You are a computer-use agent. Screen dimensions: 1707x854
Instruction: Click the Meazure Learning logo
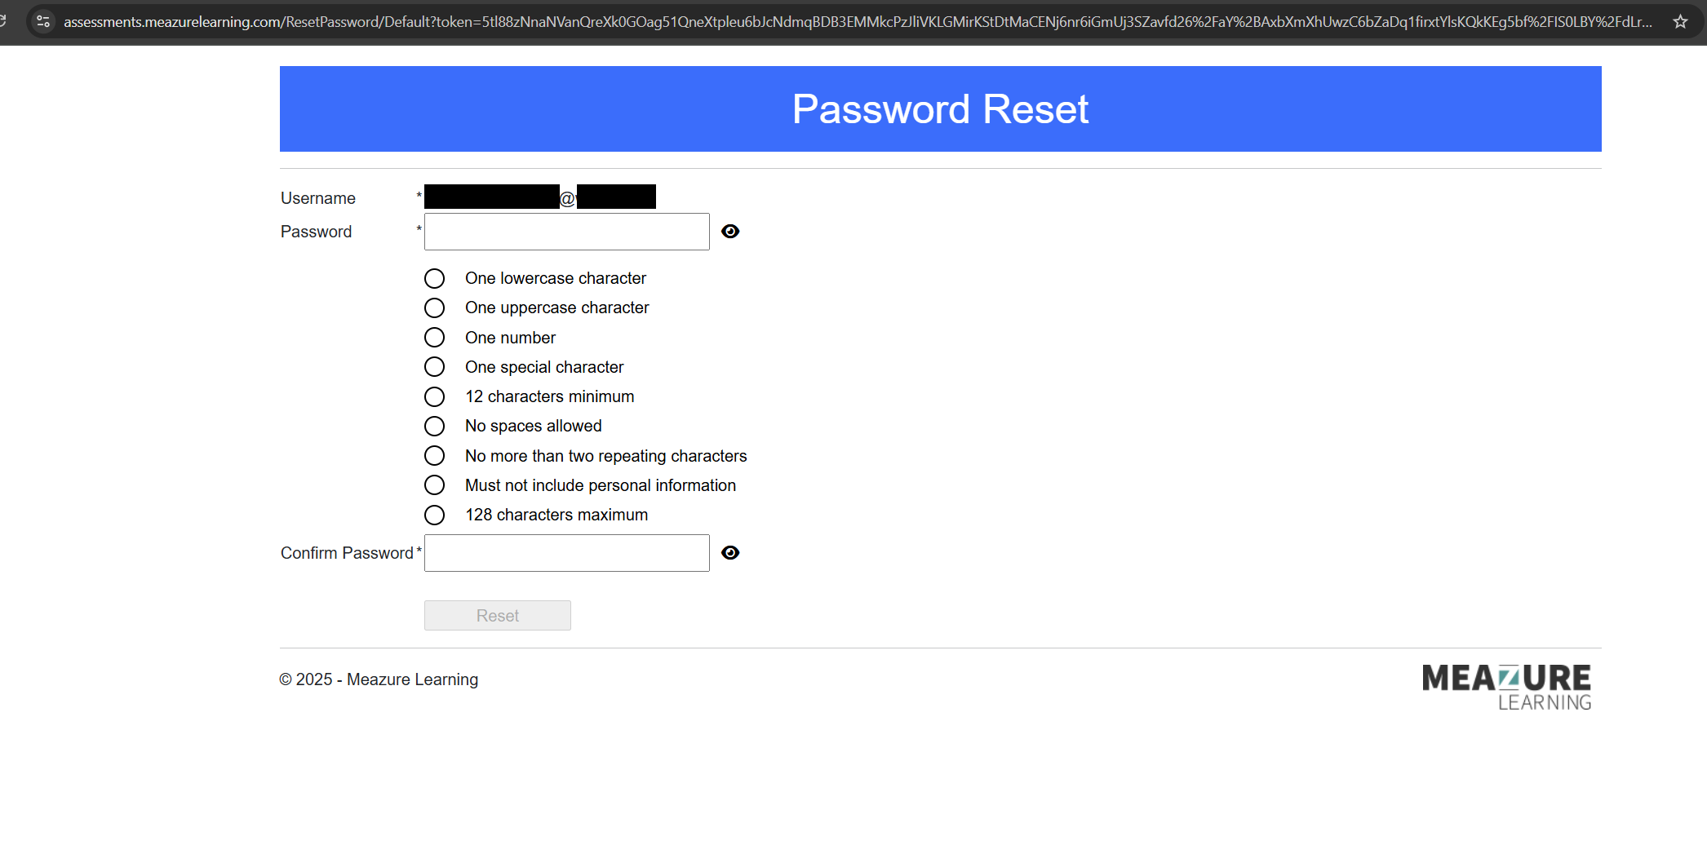tap(1506, 687)
